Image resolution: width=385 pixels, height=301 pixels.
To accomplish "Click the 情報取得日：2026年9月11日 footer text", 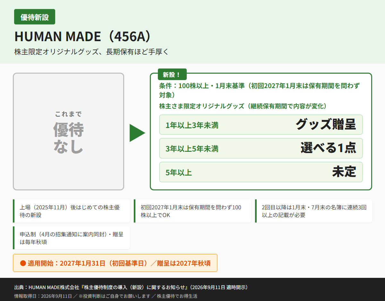I will click(x=106, y=296).
